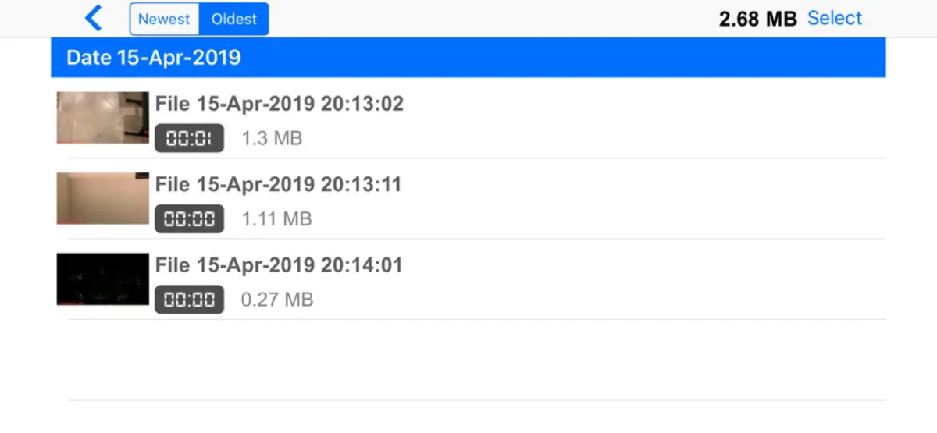Click the 00:01 duration badge
This screenshot has height=433, width=937.
[x=189, y=139]
